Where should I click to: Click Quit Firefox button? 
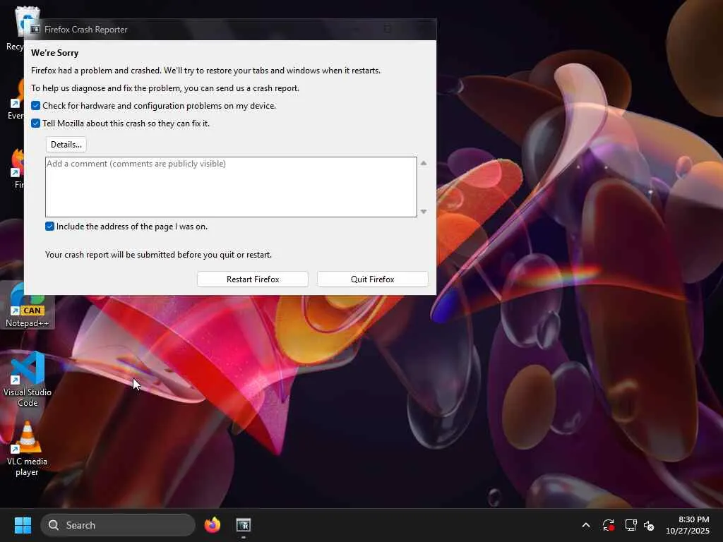[373, 279]
